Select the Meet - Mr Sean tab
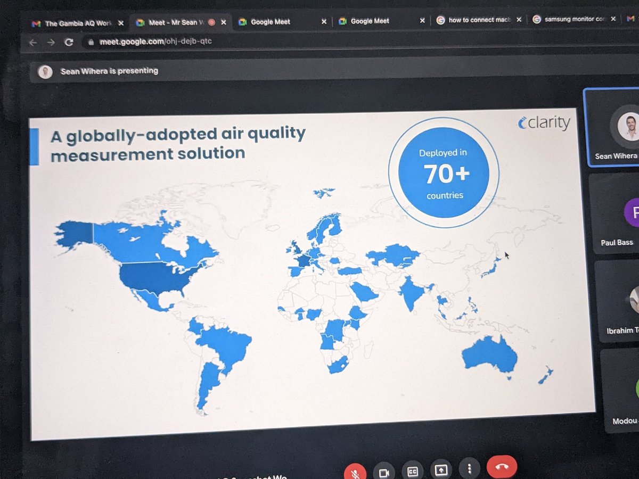639x479 pixels. pos(180,22)
